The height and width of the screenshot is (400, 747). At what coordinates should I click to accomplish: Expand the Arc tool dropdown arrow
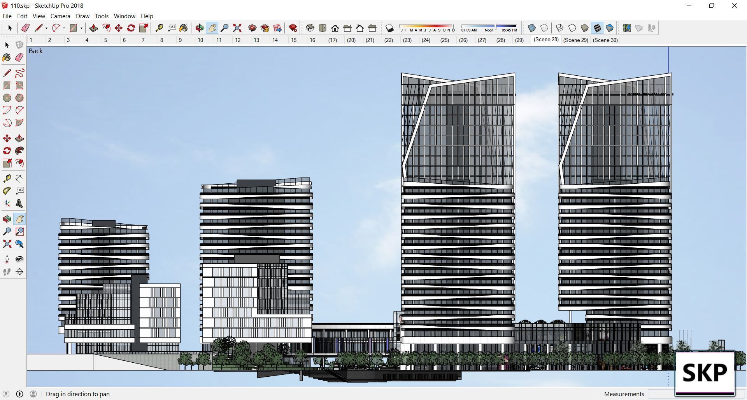pos(64,28)
